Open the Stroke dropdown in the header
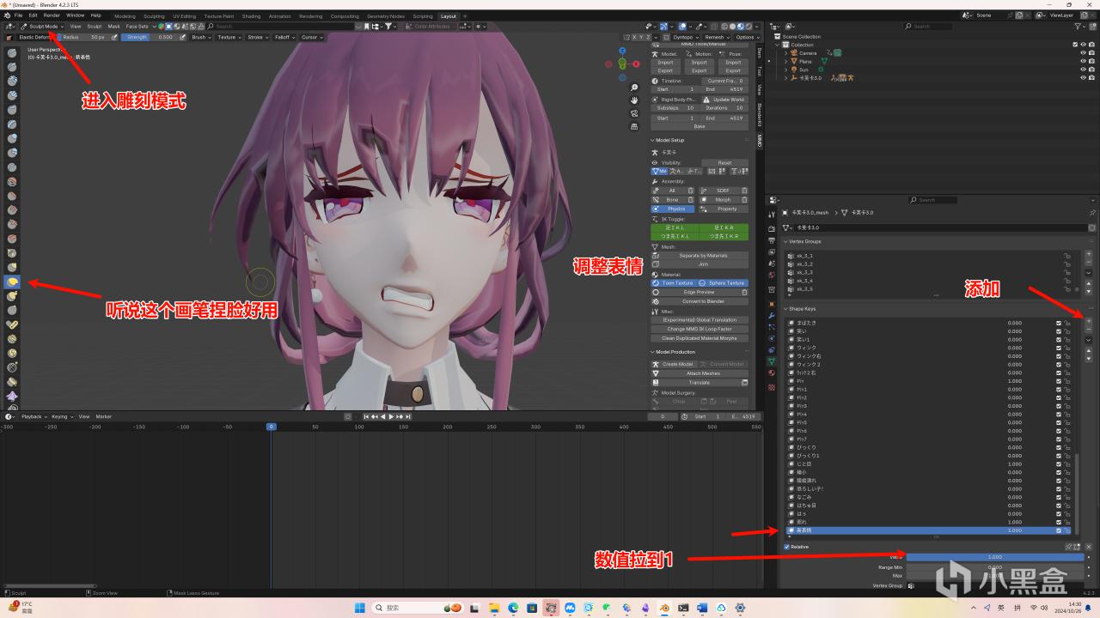Viewport: 1100px width, 618px height. [257, 38]
